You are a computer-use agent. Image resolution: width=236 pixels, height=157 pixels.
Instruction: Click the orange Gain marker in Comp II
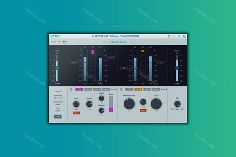pos(161,63)
